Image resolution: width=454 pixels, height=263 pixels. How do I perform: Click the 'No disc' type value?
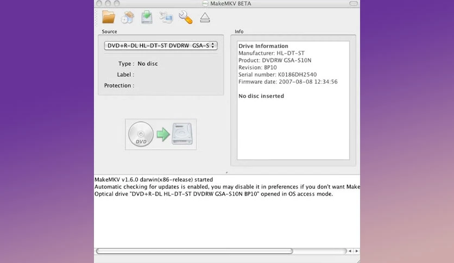pos(148,64)
